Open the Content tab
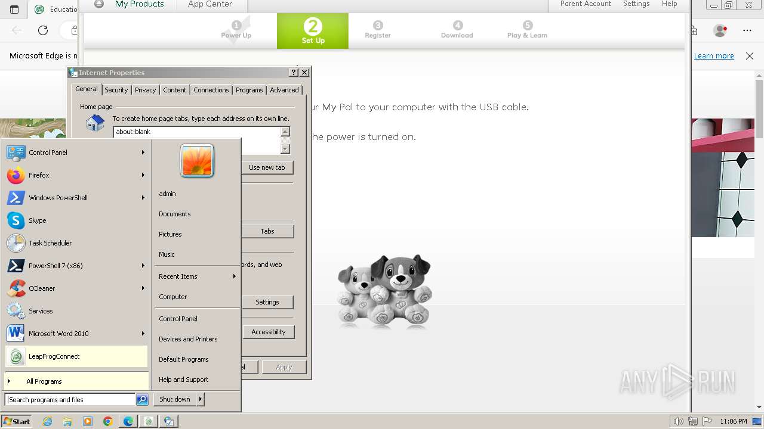 [175, 90]
